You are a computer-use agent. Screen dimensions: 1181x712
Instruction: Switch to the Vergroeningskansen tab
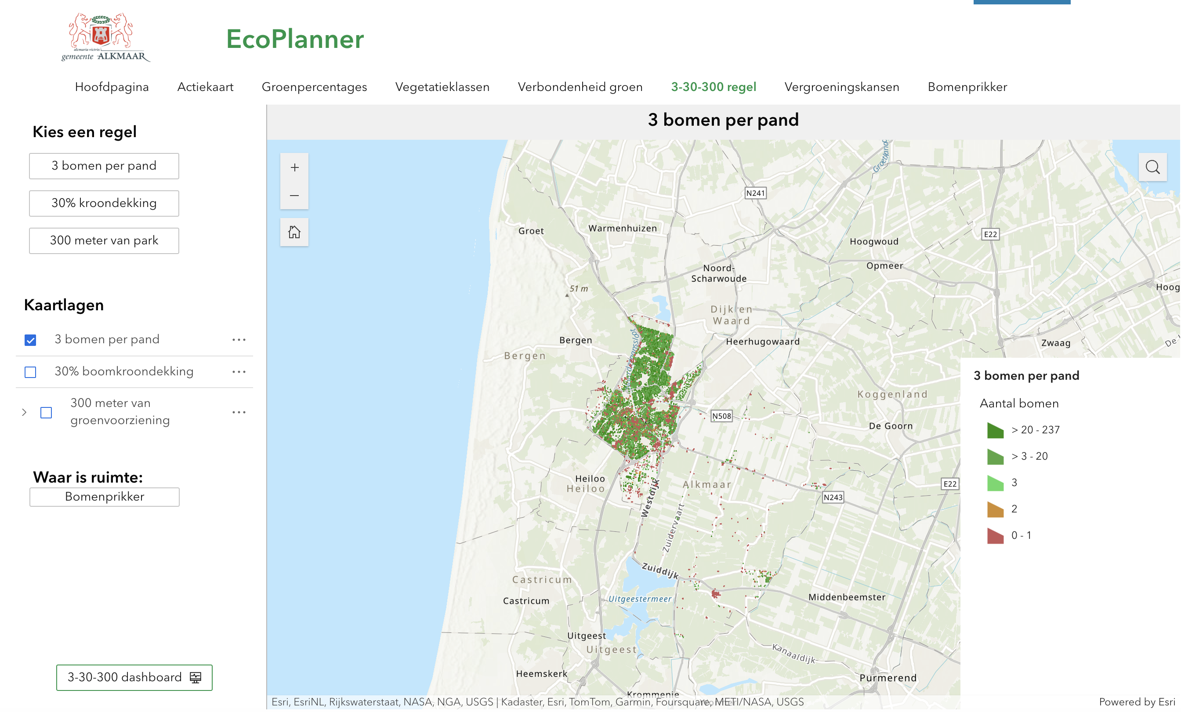coord(842,87)
